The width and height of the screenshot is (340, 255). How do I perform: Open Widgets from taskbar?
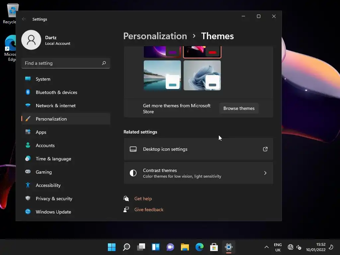[x=156, y=247]
